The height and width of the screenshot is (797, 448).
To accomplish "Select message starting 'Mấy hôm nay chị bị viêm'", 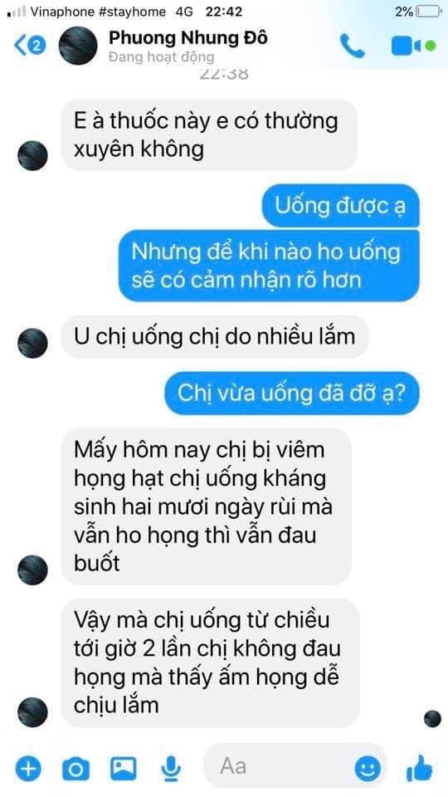I will (x=207, y=506).
